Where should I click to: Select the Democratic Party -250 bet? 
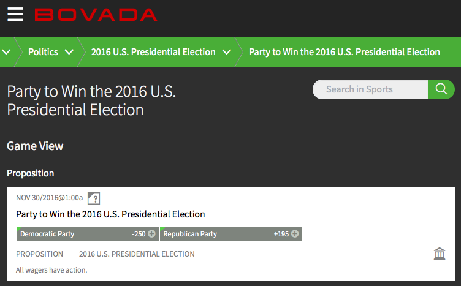(88, 234)
